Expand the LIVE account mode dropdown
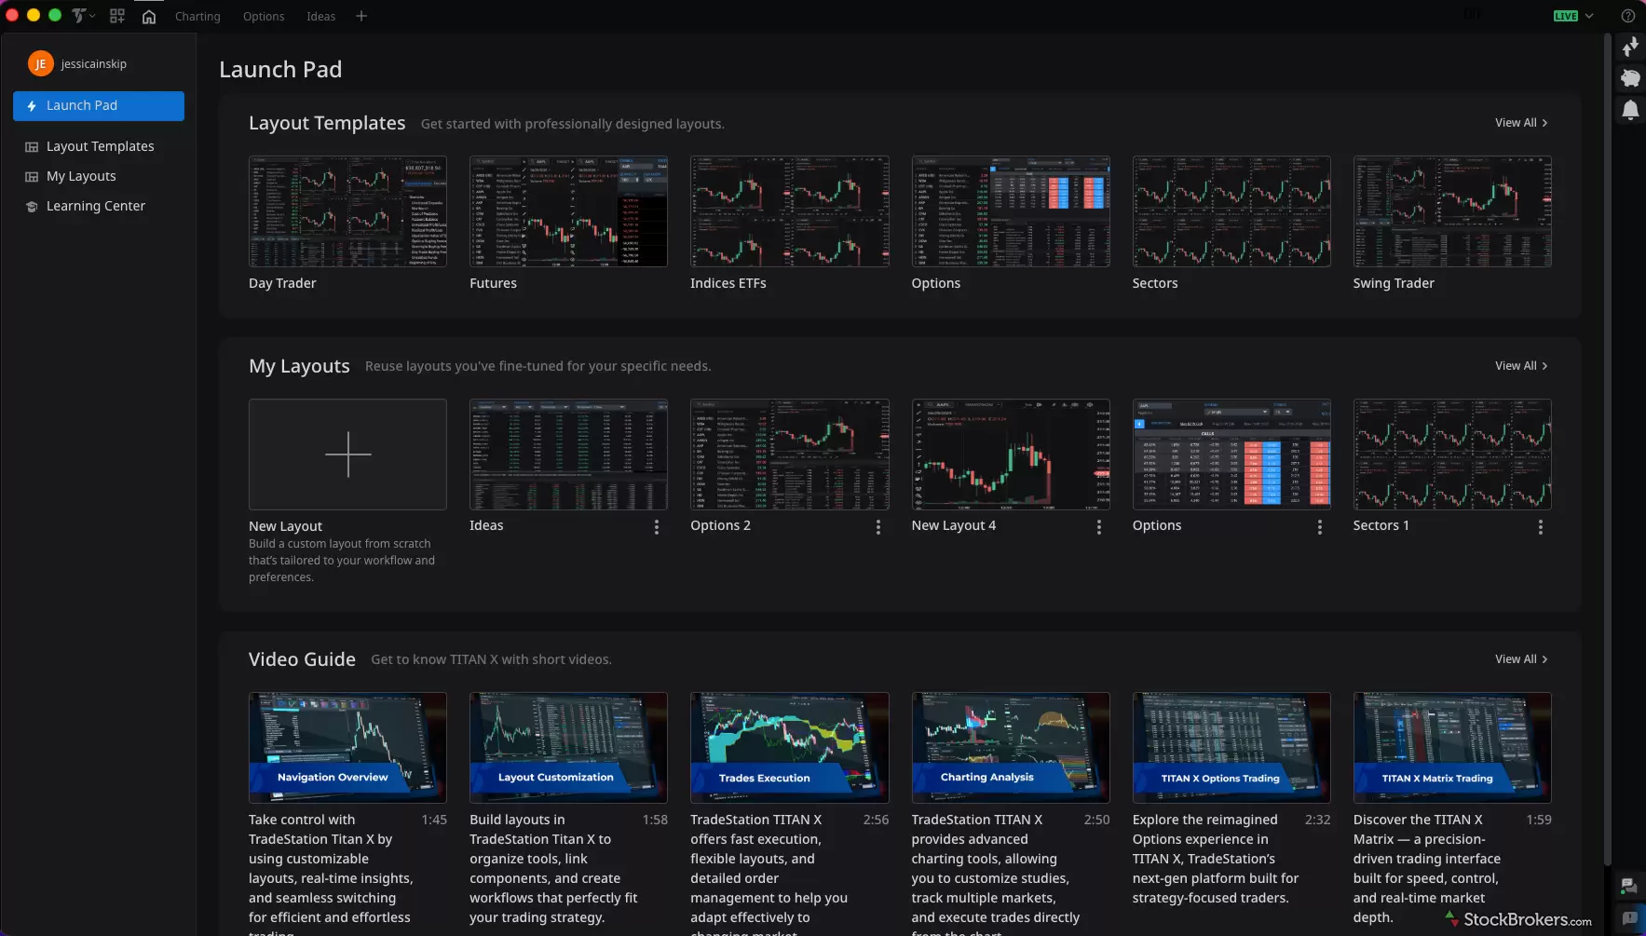Screen dimensions: 1646x936 [1573, 16]
